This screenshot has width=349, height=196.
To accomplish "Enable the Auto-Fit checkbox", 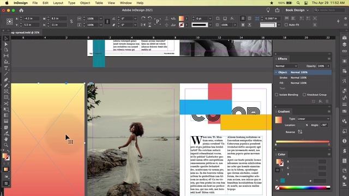I will [286, 24].
